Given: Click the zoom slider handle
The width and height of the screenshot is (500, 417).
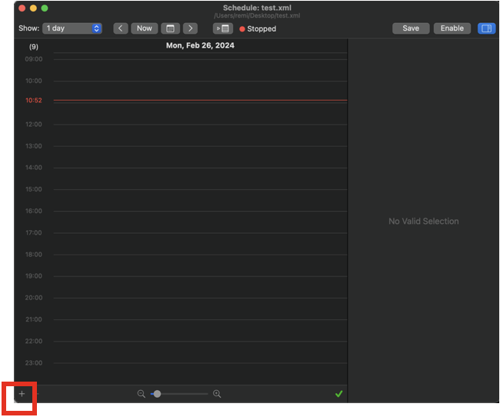Looking at the screenshot, I should point(157,394).
